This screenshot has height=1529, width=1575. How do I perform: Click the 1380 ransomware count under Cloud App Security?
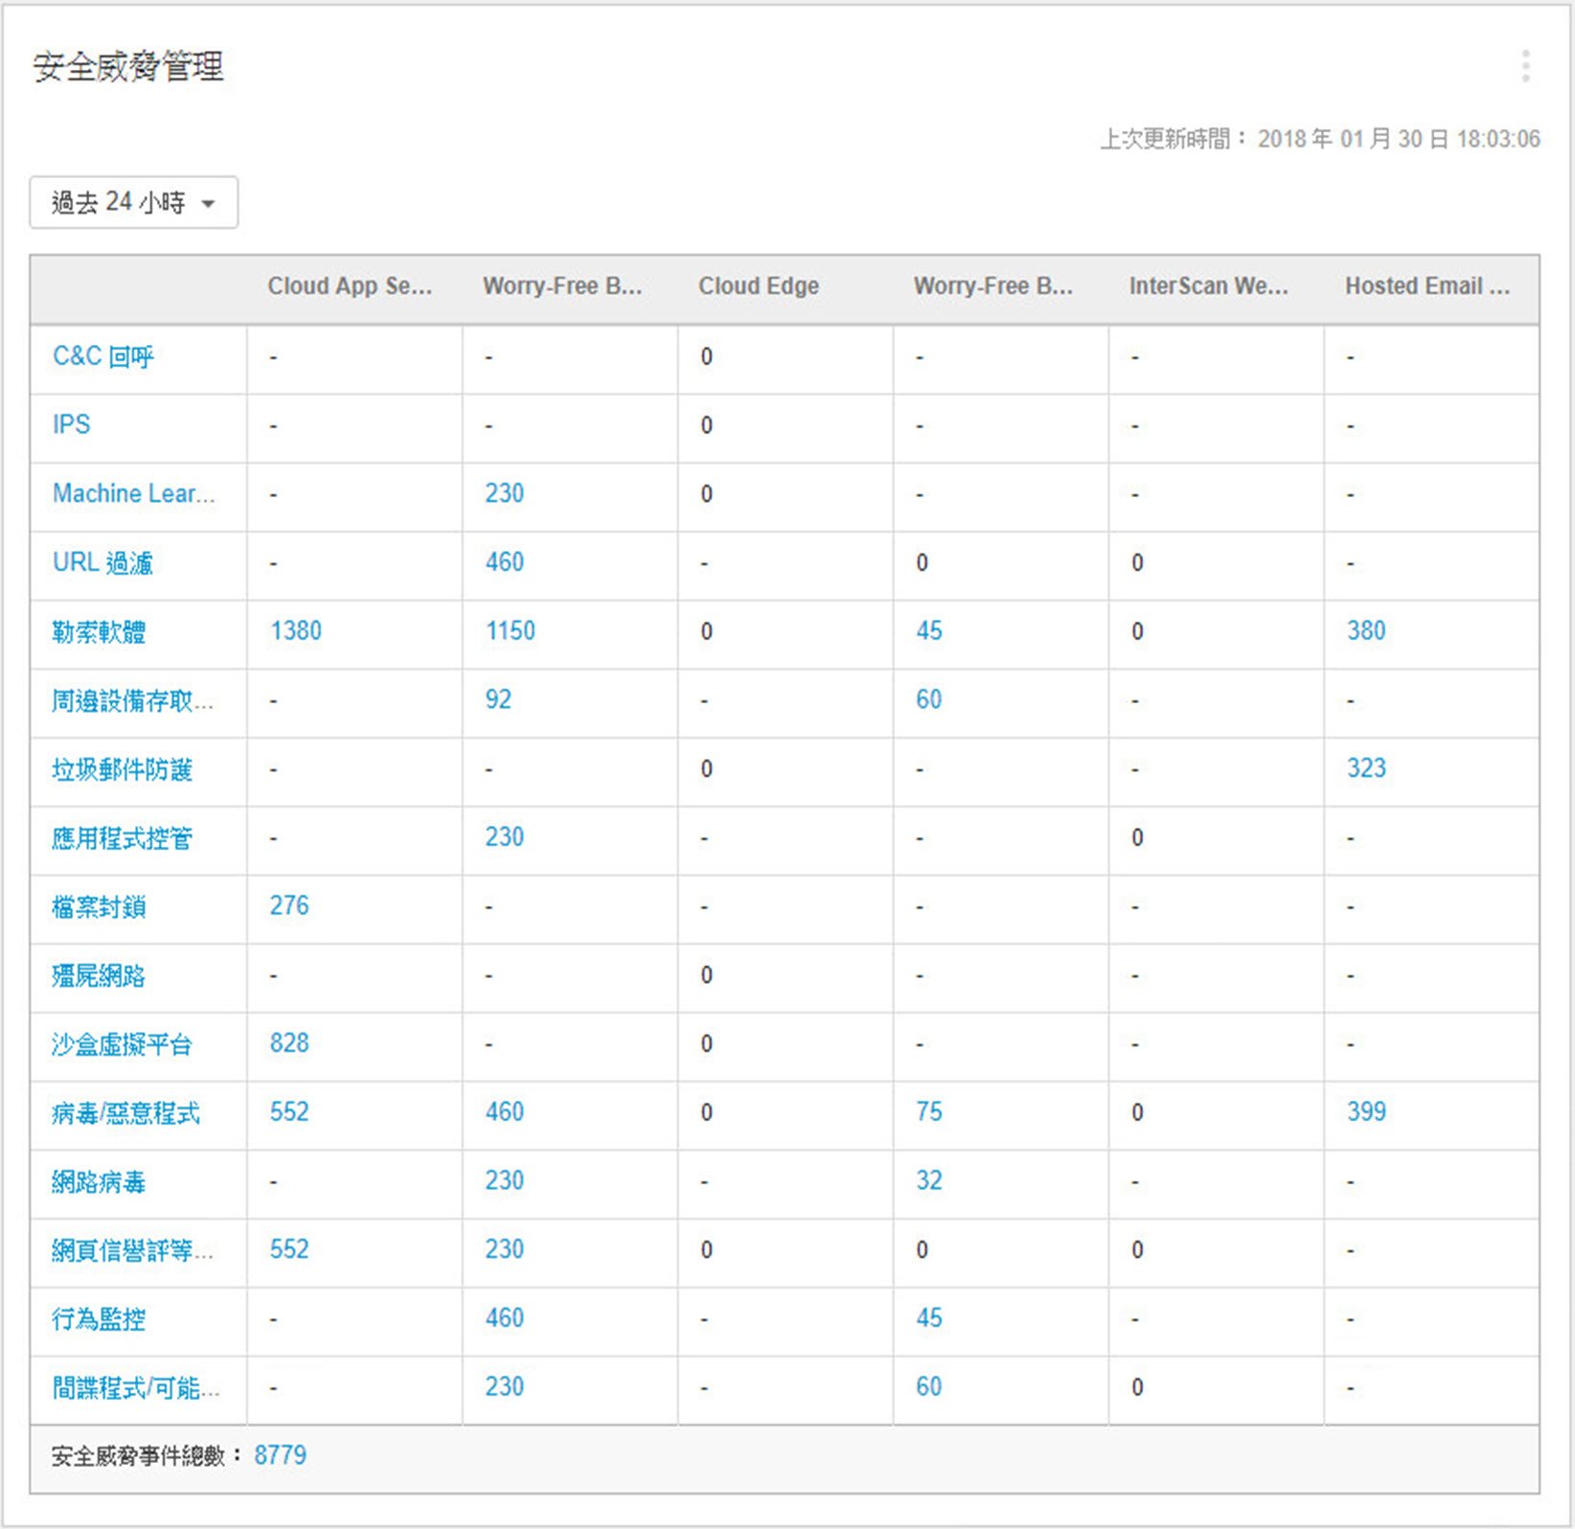[295, 630]
